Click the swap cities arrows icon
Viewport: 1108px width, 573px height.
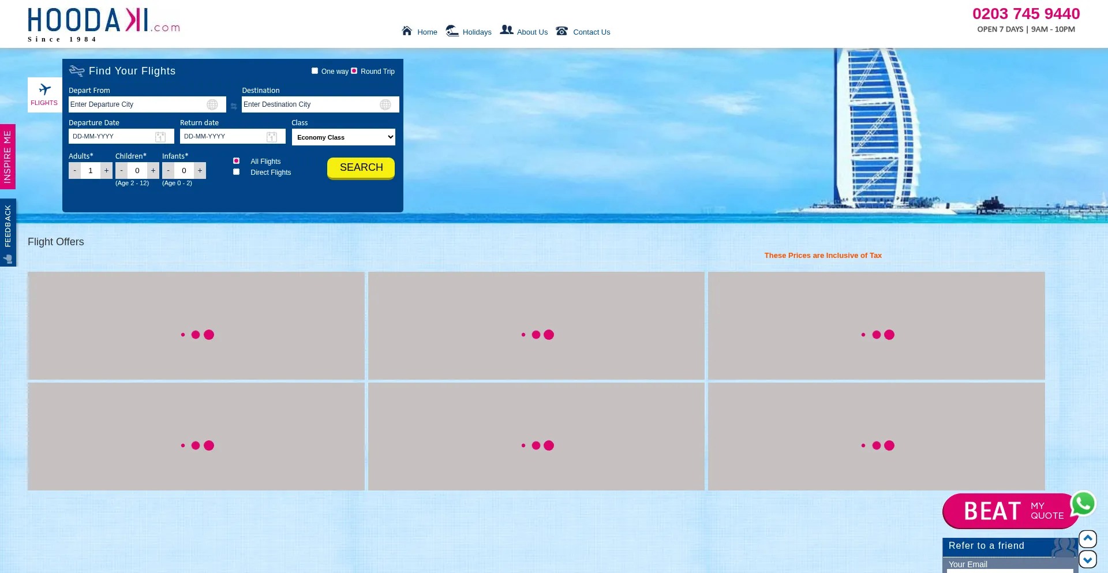tap(234, 106)
